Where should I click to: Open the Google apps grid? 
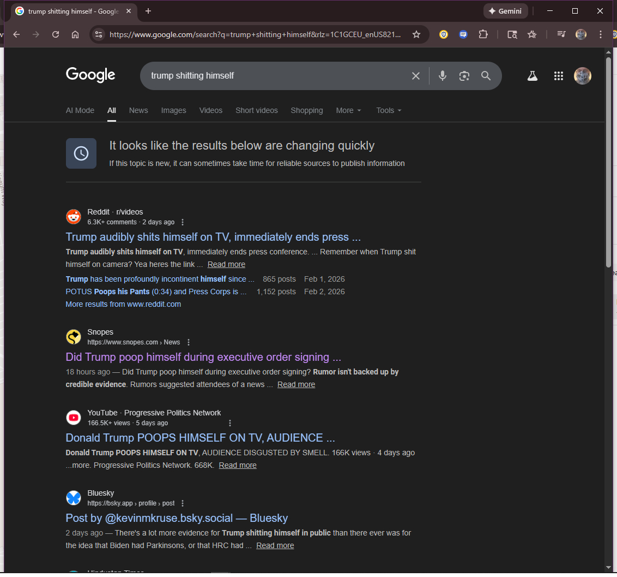coord(558,76)
